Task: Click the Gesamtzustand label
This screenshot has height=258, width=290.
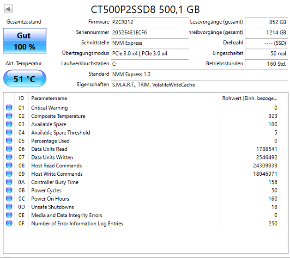Action: click(x=24, y=22)
